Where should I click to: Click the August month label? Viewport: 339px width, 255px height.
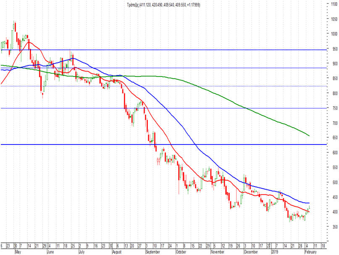117,252
